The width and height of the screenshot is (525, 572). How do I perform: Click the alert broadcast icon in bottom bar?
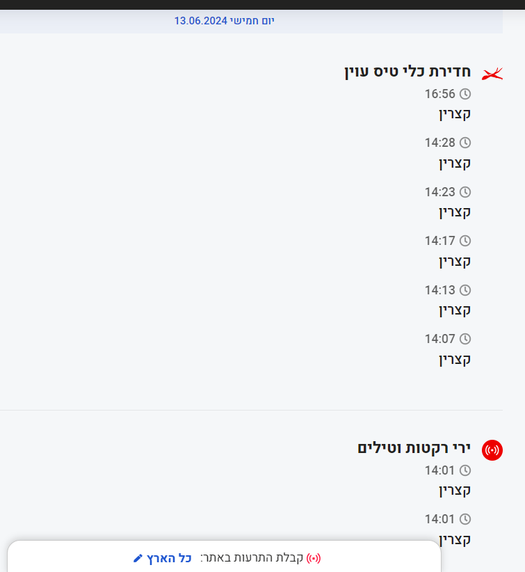[314, 558]
